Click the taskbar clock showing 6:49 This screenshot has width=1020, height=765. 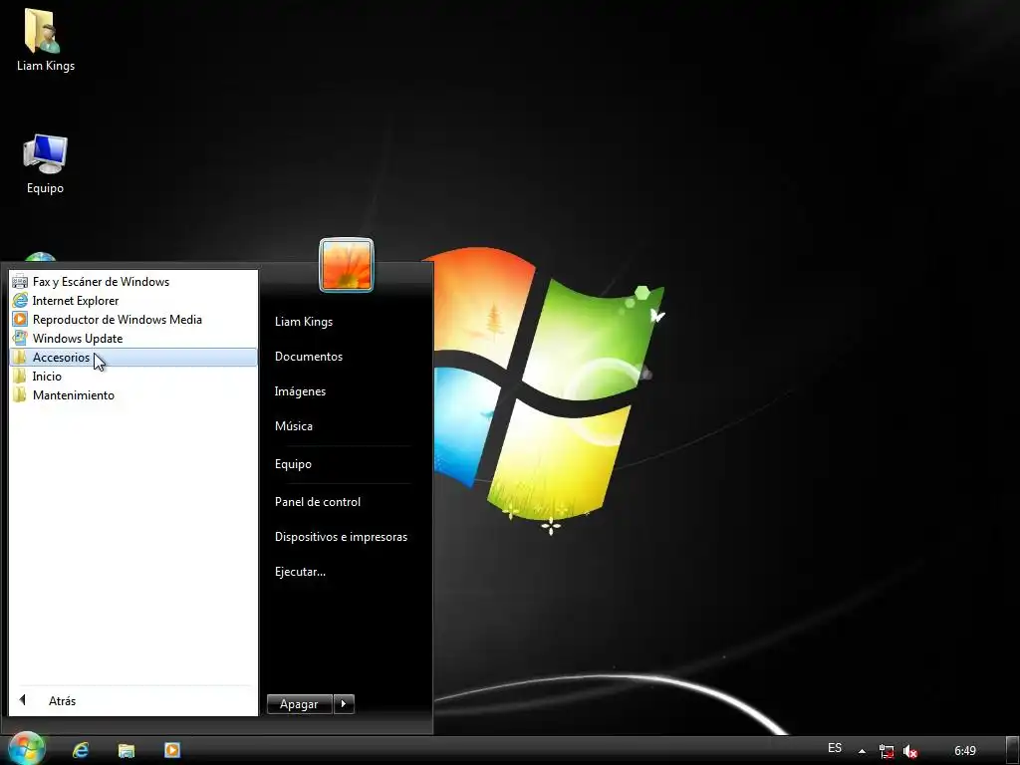[x=964, y=751]
